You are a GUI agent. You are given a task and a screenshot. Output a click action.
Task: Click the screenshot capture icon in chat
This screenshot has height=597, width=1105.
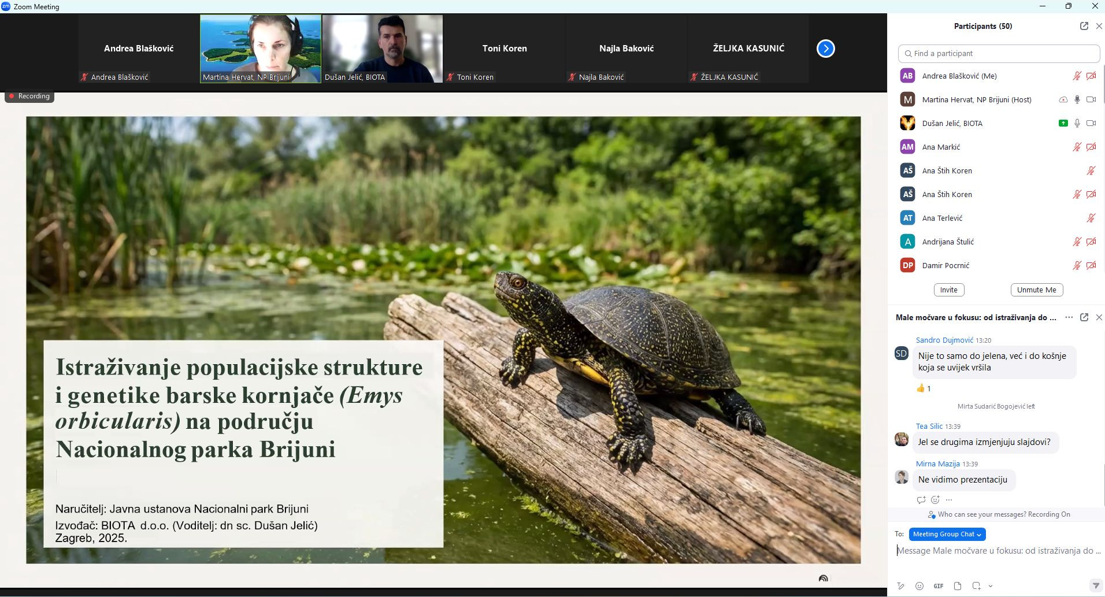coord(976,586)
